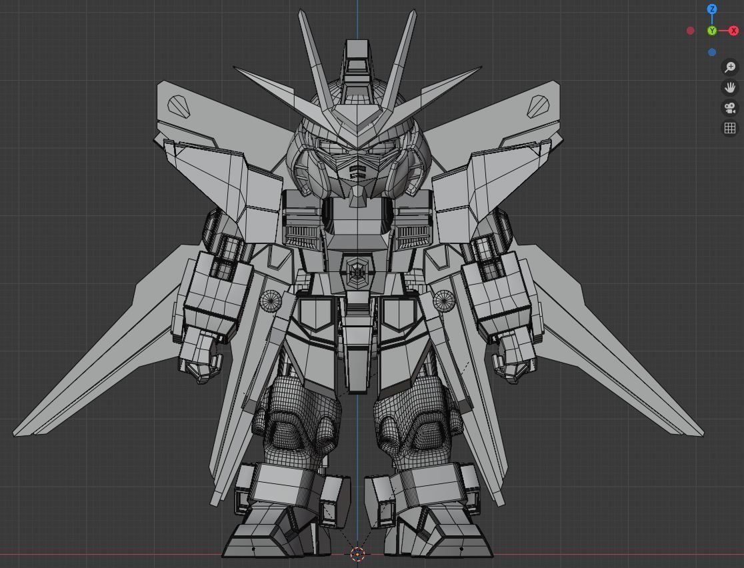Switch orthographic/perspective grid icon
Screen dimensions: 744x568
[x=730, y=128]
